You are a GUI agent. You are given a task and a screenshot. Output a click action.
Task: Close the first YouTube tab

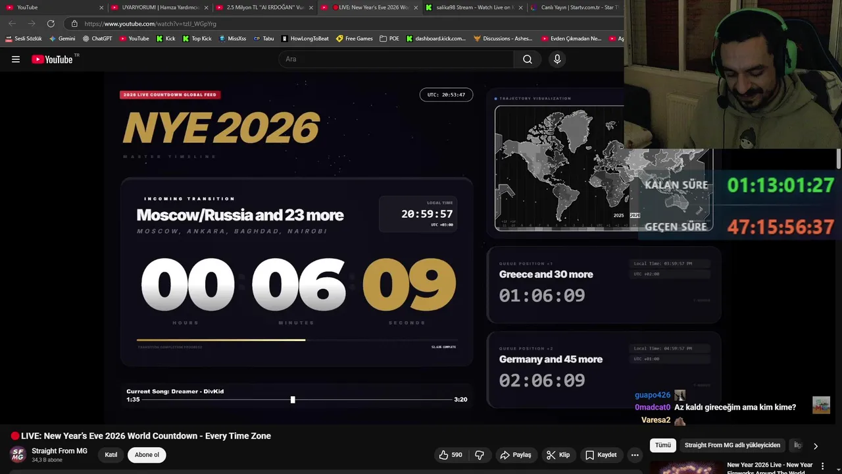tap(101, 8)
